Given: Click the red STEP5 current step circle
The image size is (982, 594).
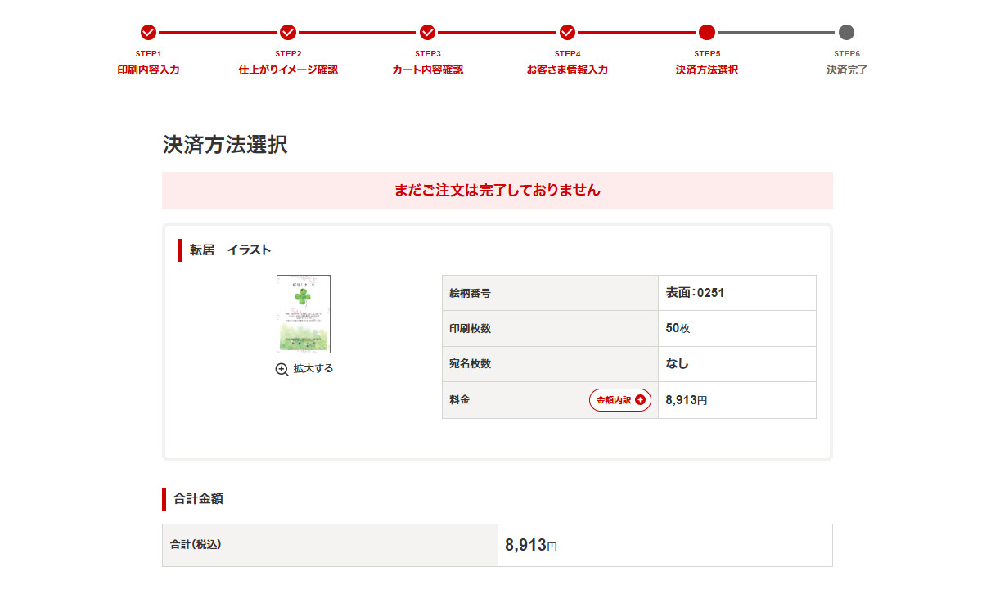Looking at the screenshot, I should pos(707,33).
